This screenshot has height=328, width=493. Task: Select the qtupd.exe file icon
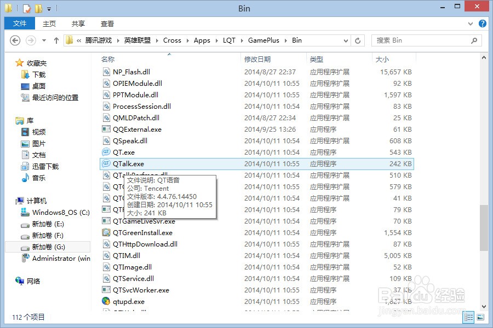(x=106, y=301)
